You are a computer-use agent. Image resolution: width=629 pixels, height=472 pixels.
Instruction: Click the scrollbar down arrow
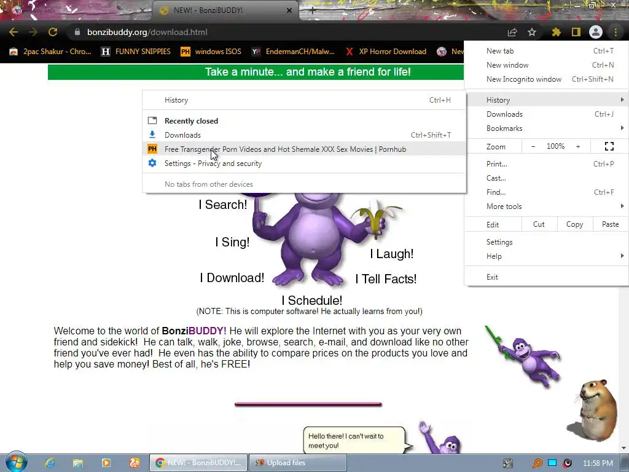[x=623, y=448]
